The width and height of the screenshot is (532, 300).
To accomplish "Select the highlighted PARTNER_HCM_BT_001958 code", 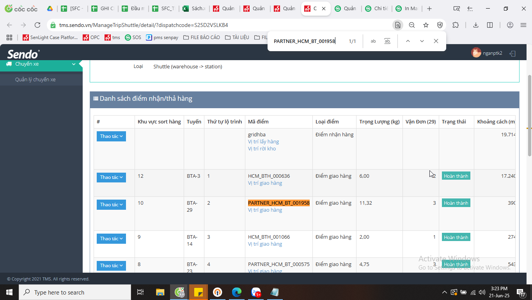I will (279, 203).
